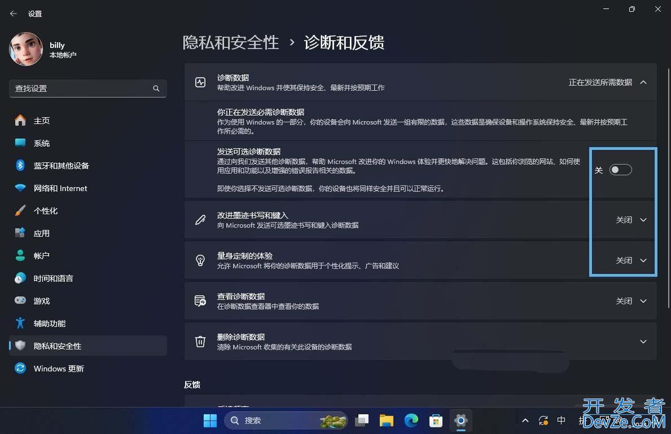671x434 pixels.
Task: Click the right-side vertical scrollbar
Action: 668,188
